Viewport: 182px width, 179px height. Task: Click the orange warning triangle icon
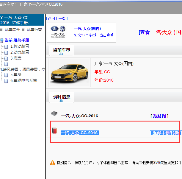52,163
